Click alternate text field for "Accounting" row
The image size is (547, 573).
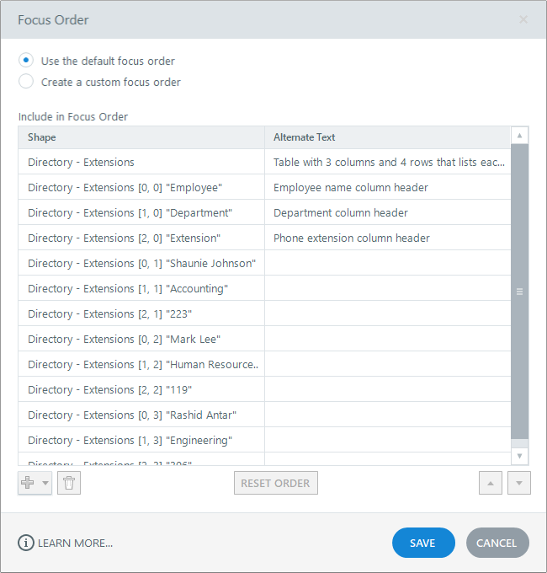click(387, 288)
